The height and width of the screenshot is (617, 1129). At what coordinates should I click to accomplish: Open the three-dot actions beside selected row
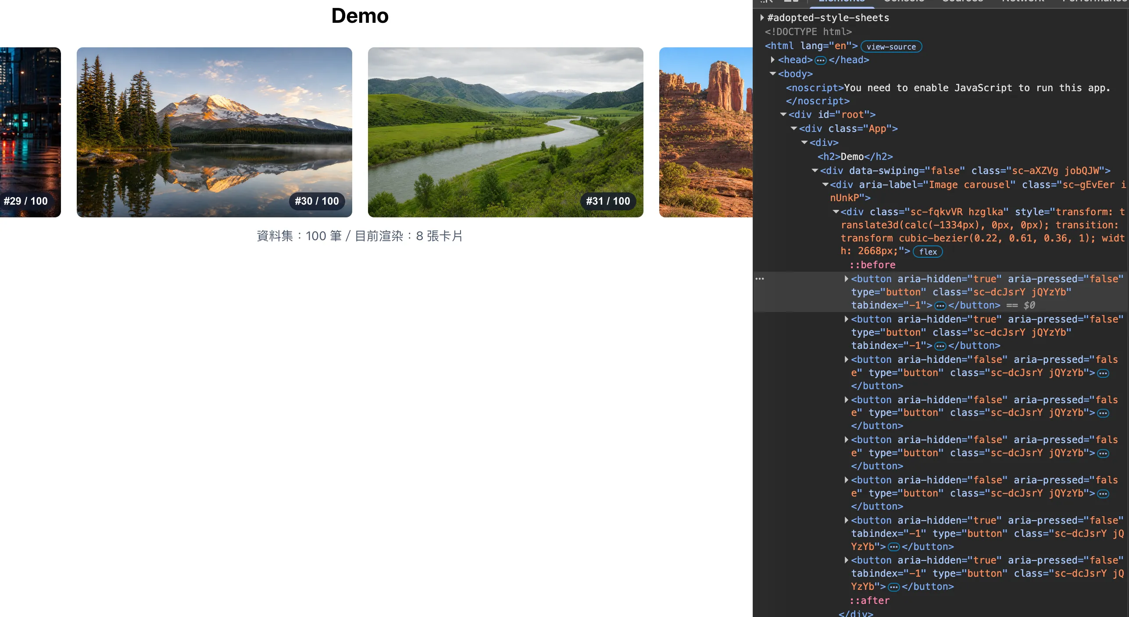pos(760,279)
